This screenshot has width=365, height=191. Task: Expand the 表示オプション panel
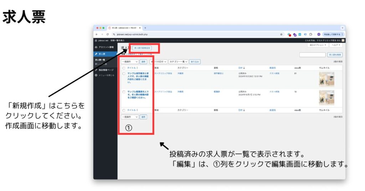[318, 45]
